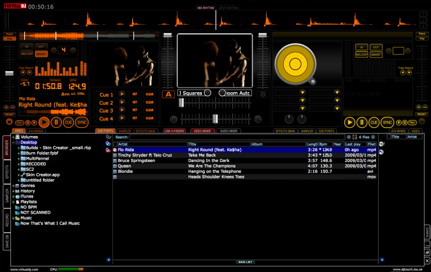Click the right deck's yellow CUE button
Image resolution: width=431 pixels, height=272 pixels.
(374, 122)
